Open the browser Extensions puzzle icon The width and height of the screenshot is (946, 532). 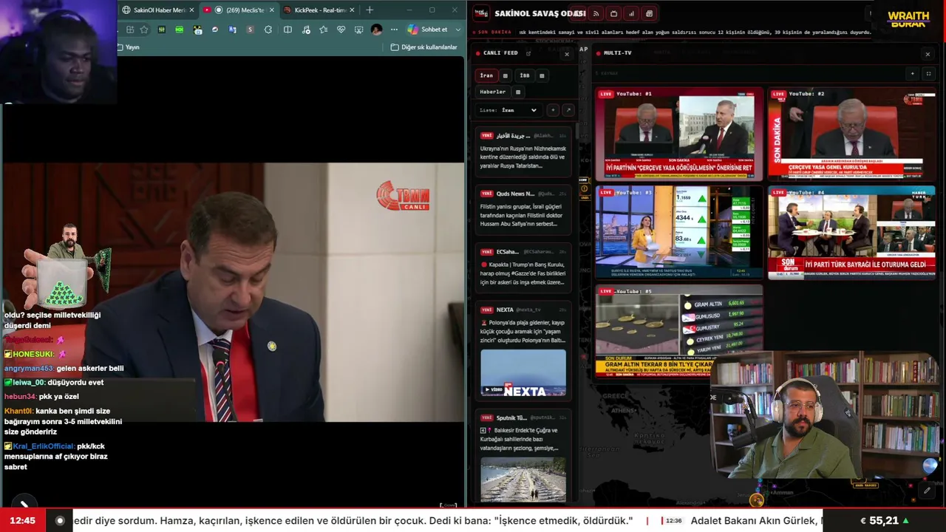(x=268, y=30)
